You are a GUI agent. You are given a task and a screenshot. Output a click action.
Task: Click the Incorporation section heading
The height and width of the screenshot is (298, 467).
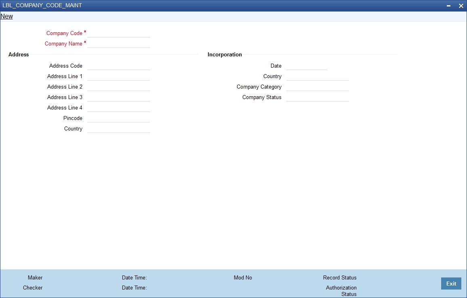click(225, 54)
